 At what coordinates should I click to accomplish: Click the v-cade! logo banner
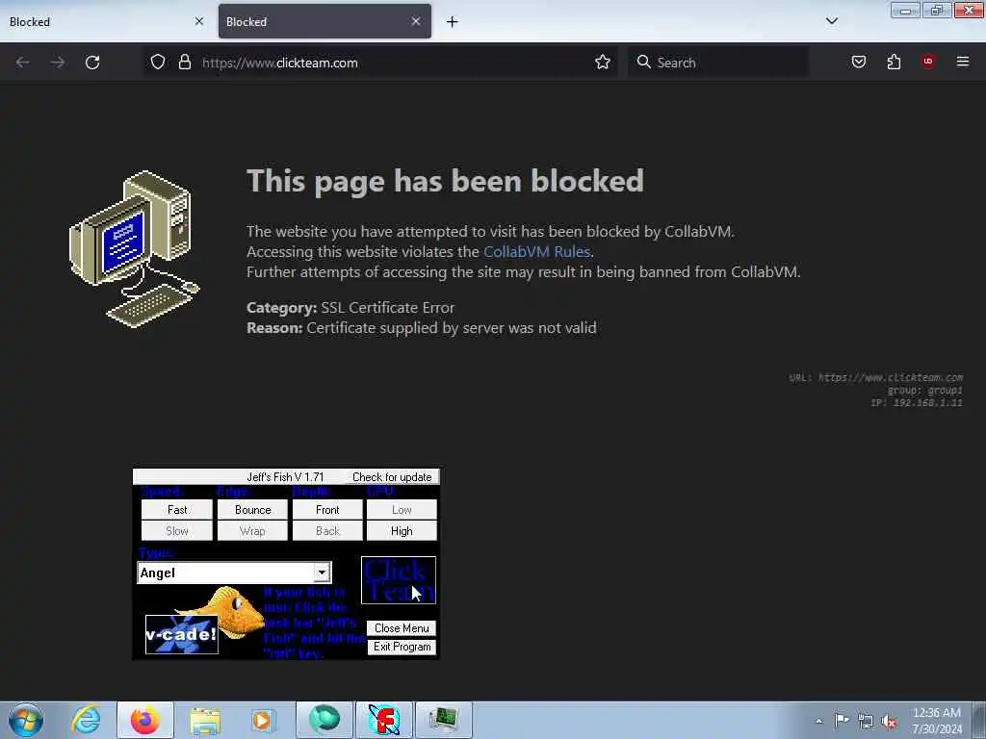(x=182, y=634)
